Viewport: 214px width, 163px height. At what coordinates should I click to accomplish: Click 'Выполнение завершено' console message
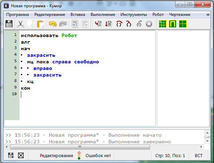[x=140, y=142]
